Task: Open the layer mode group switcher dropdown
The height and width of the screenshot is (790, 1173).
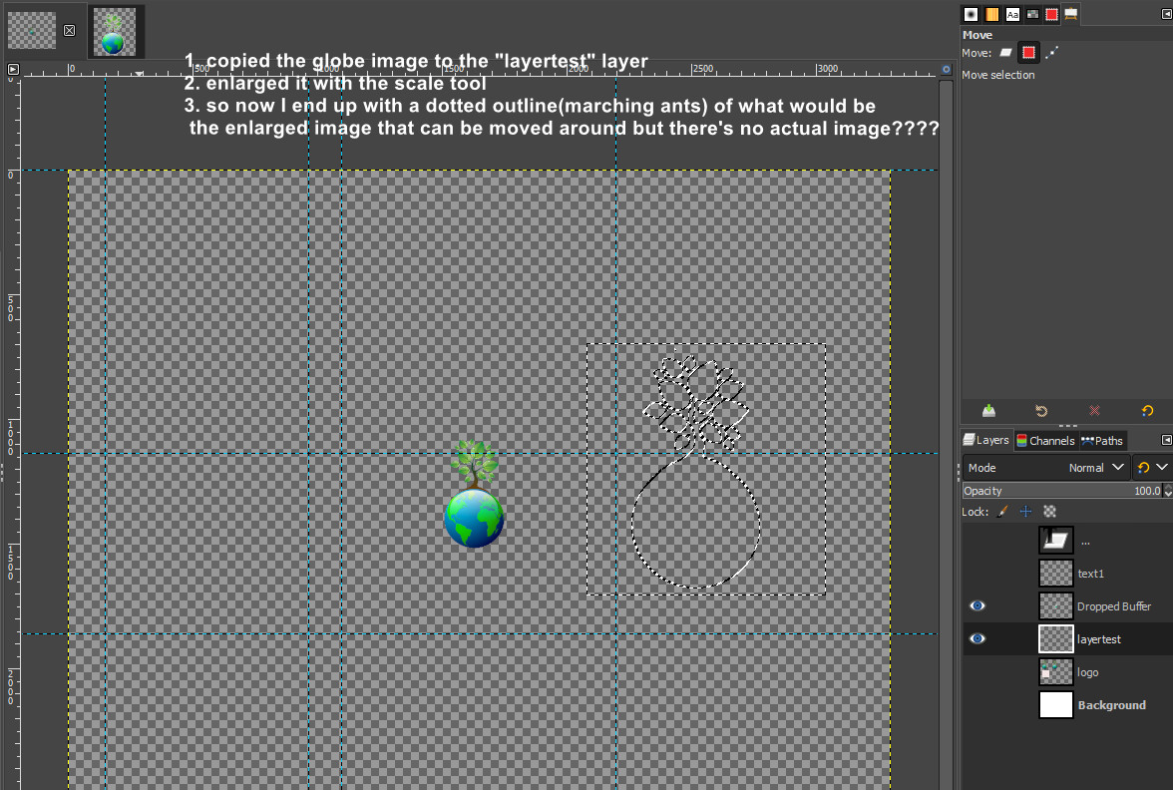Action: click(1151, 468)
